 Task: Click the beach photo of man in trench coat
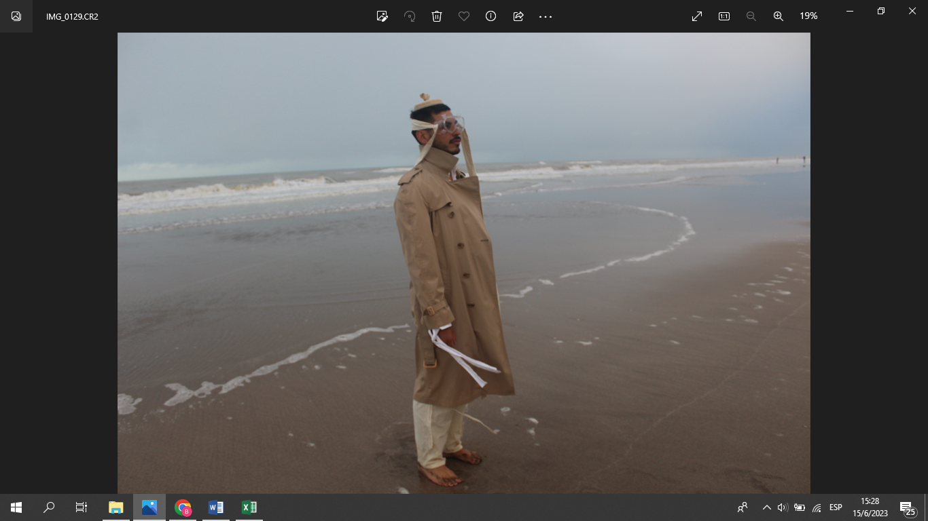tap(464, 263)
